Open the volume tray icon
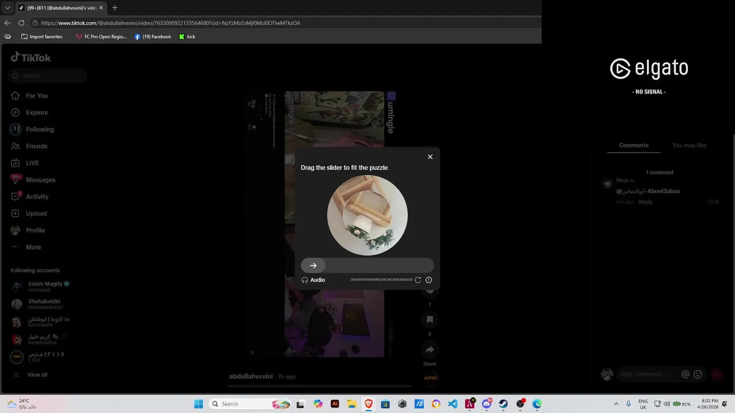 click(667, 404)
